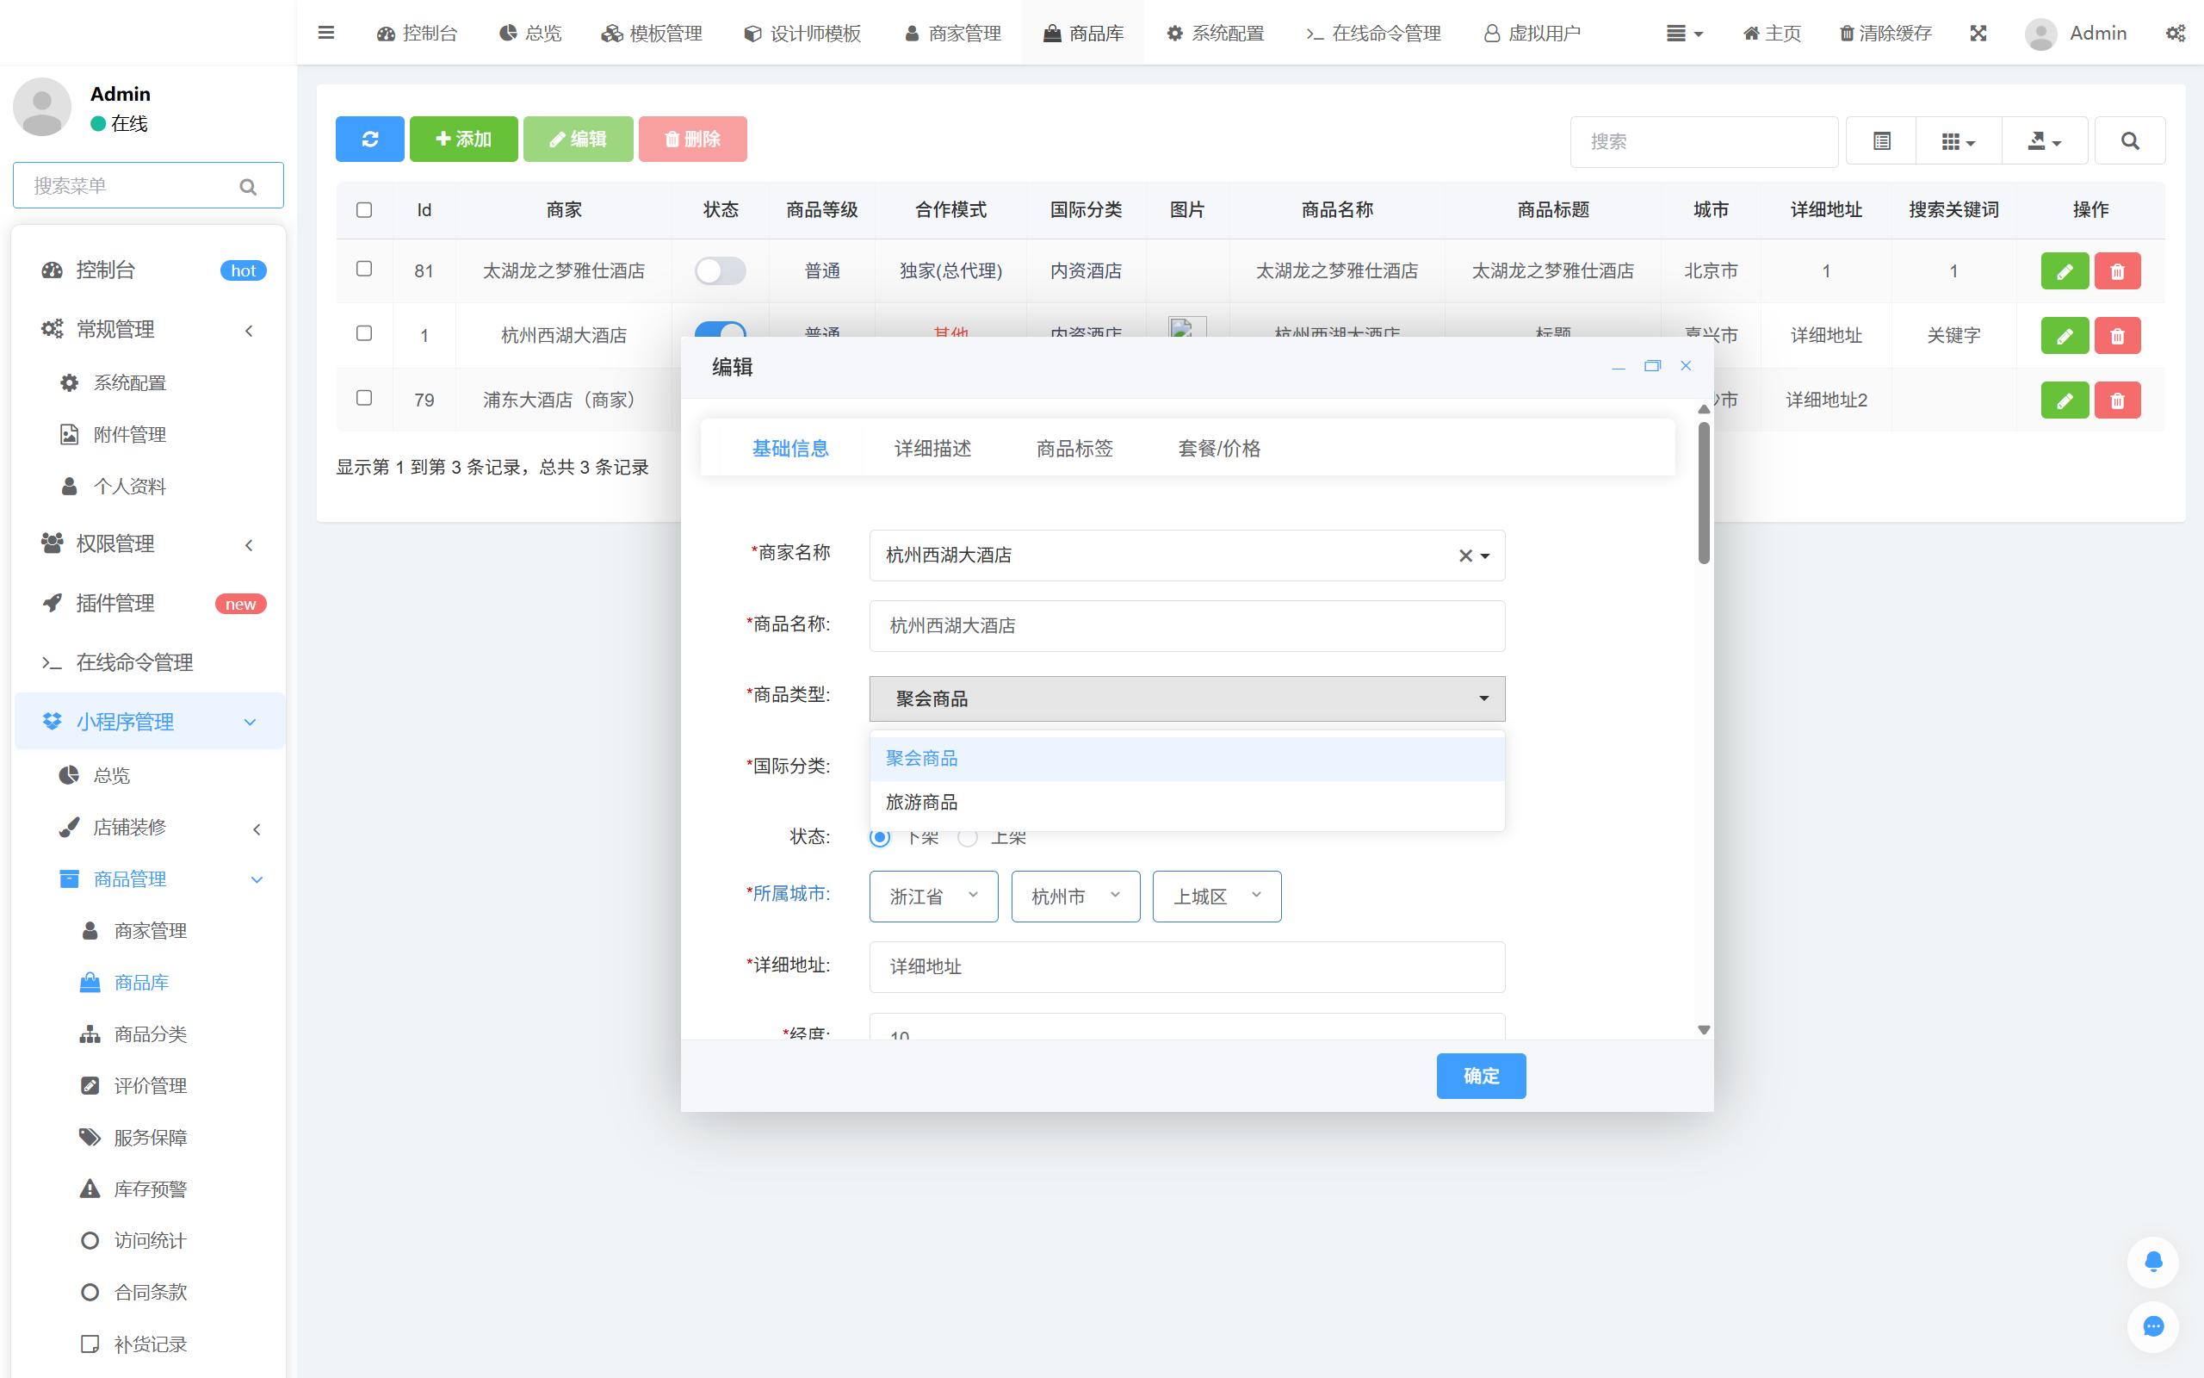2204x1378 pixels.
Task: Select 旅游商品 from the product type list
Action: 922,802
